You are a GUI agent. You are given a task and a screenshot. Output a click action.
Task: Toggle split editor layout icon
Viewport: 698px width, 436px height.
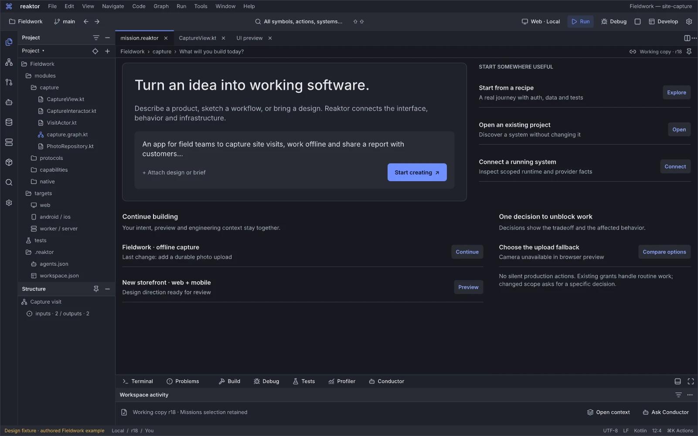click(x=687, y=38)
